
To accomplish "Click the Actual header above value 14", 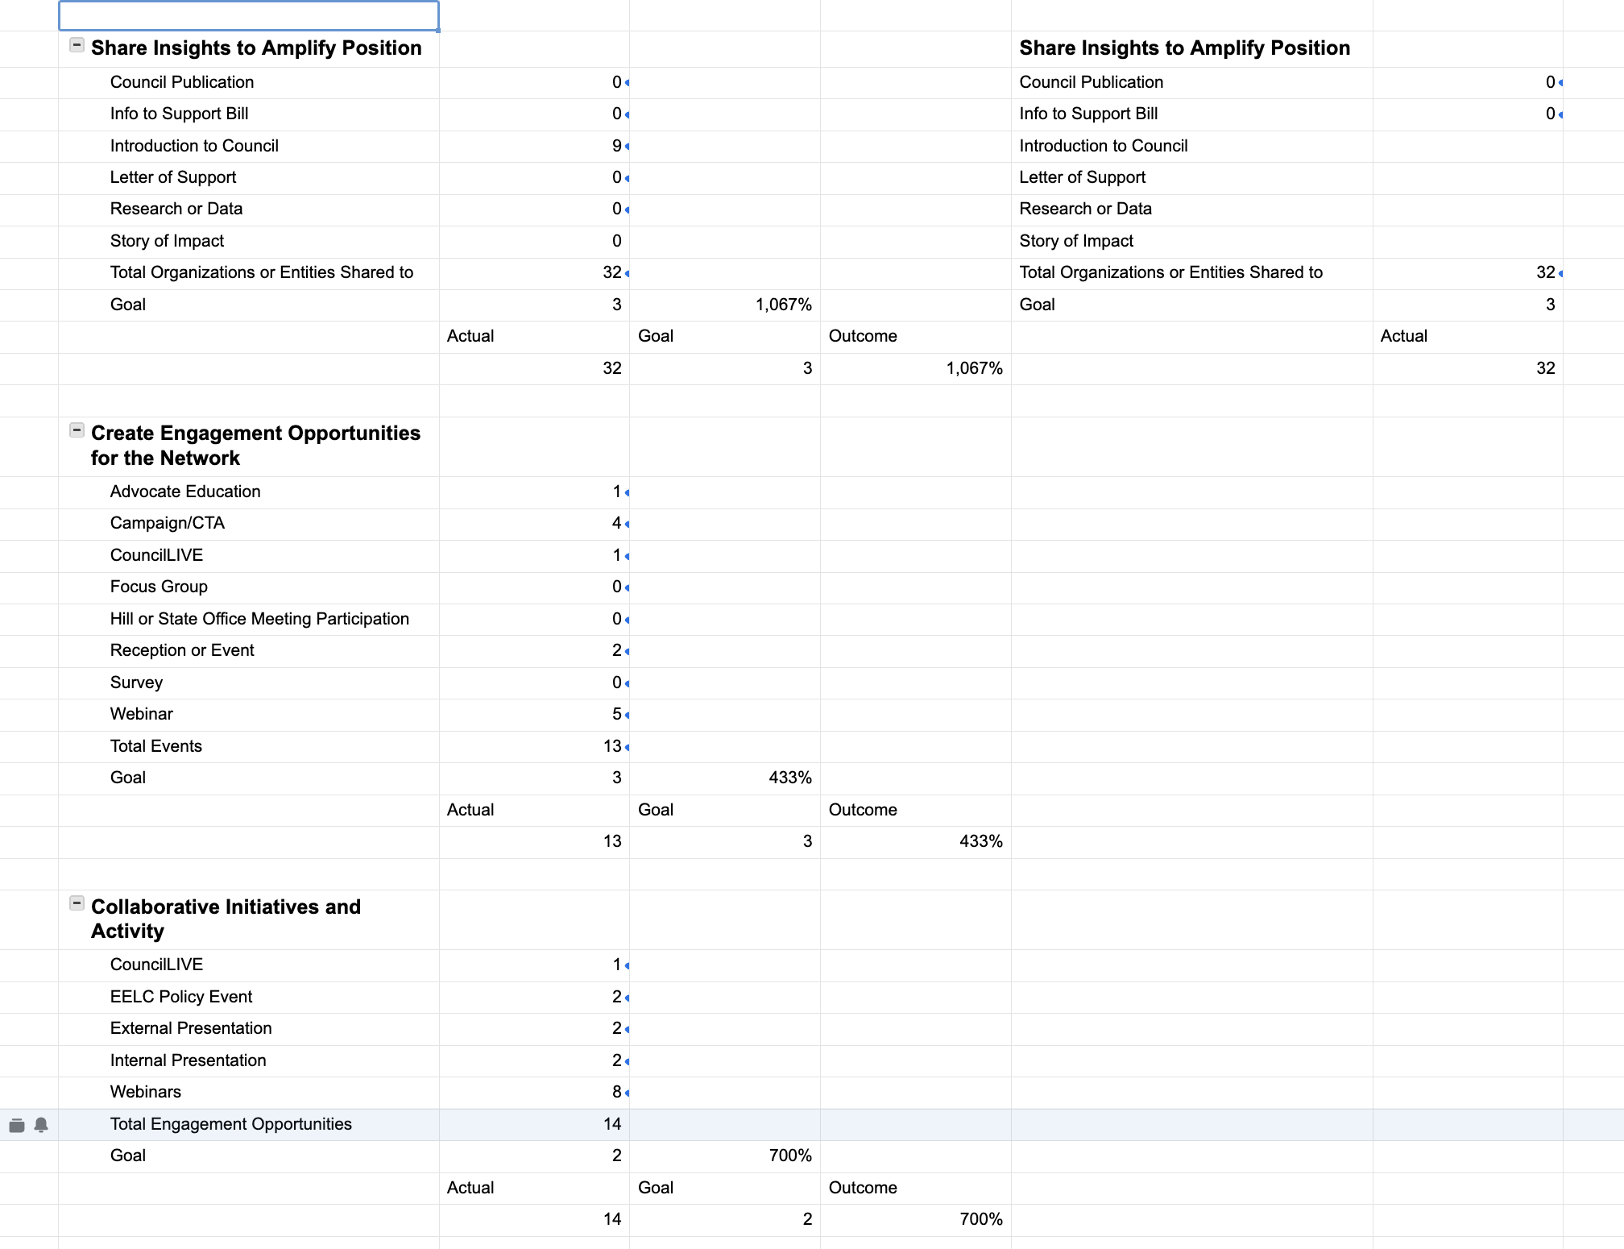I will (x=470, y=1188).
